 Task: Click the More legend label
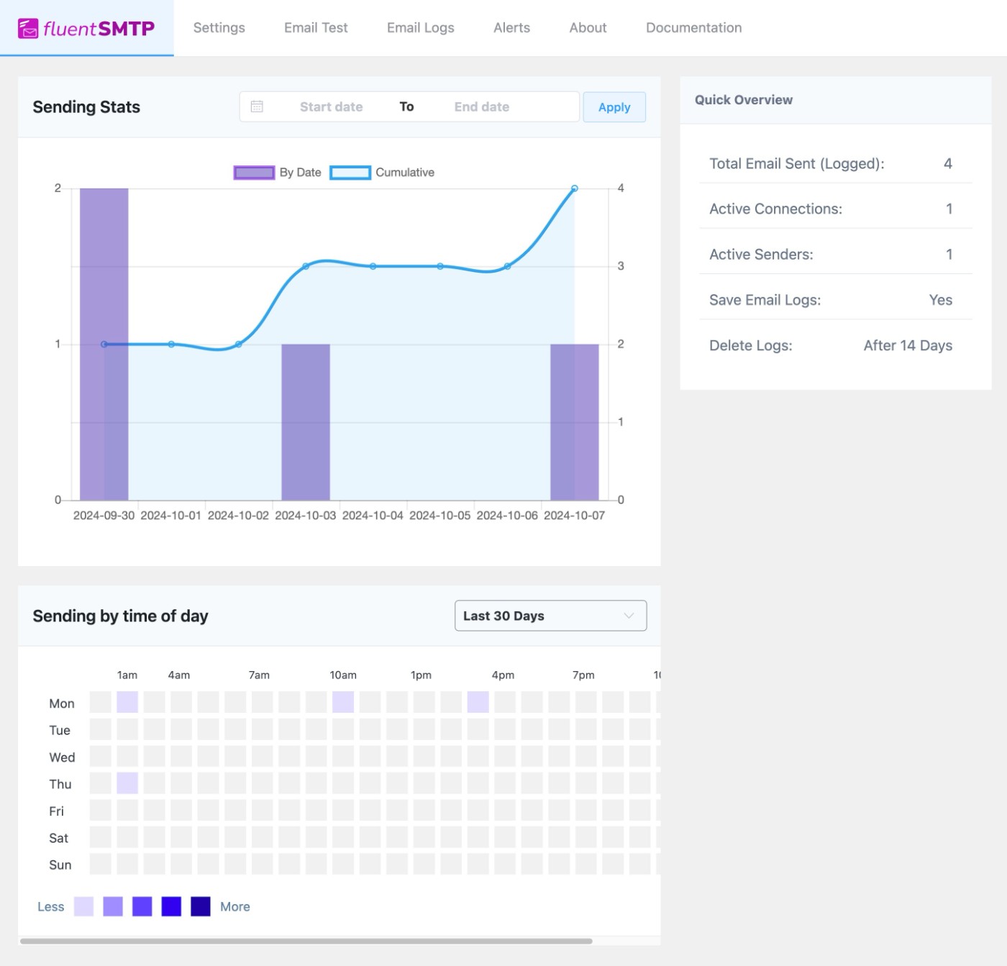point(235,906)
